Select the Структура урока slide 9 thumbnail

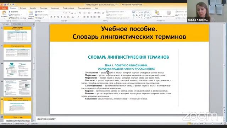[x=17, y=52]
